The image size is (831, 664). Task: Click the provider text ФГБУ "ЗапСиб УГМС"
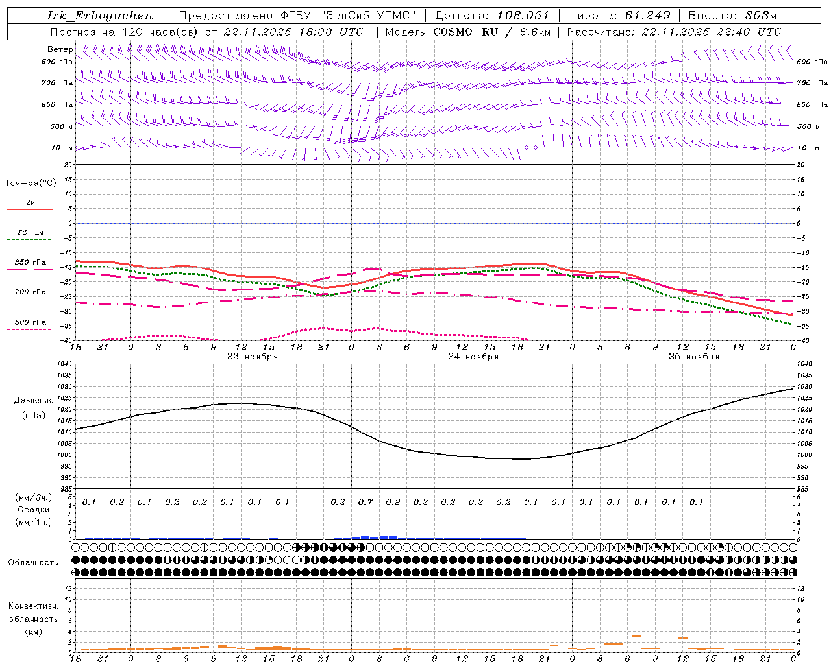point(347,16)
